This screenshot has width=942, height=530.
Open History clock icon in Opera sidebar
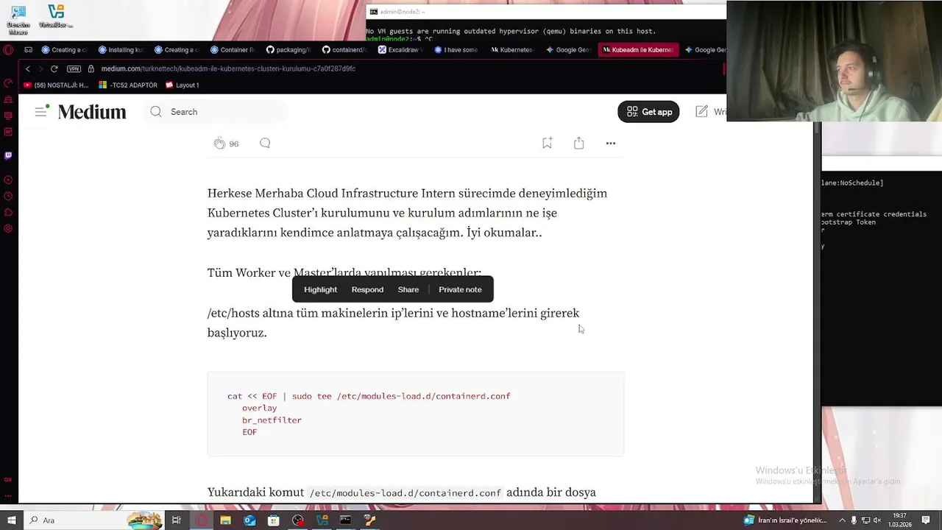point(8,196)
